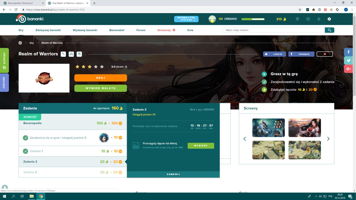Select Zarejestruj się w grze task row
The height and width of the screenshot is (200, 356).
[73, 138]
